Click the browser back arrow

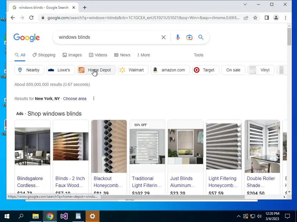tap(13, 18)
